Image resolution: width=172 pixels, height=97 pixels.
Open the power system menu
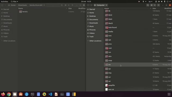pyautogui.click(x=169, y=2)
